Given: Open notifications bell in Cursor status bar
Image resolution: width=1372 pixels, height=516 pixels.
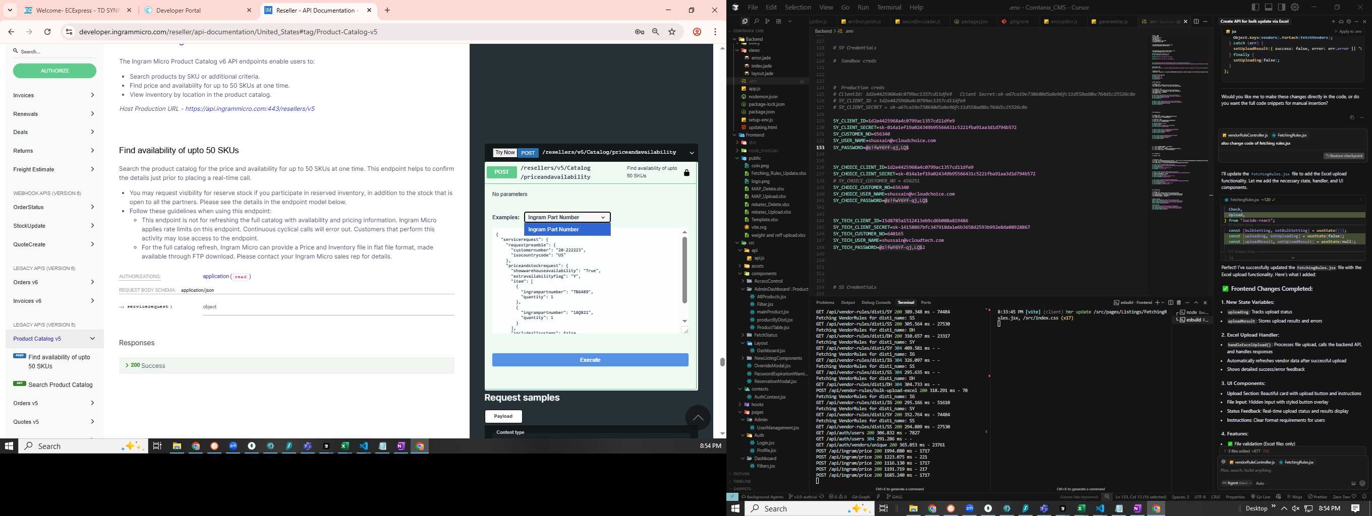Looking at the screenshot, I should click(x=1364, y=497).
